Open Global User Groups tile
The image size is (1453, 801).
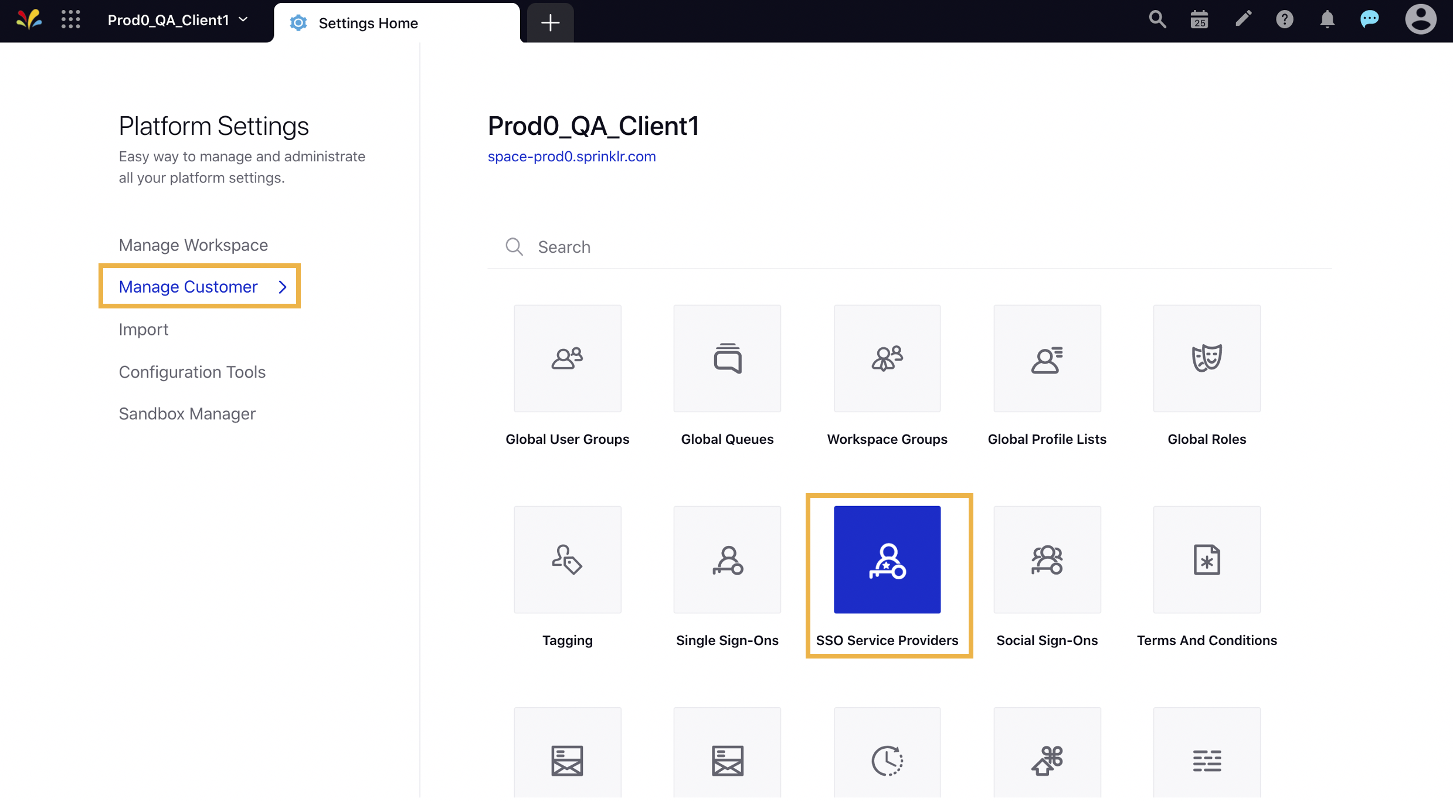click(x=567, y=358)
